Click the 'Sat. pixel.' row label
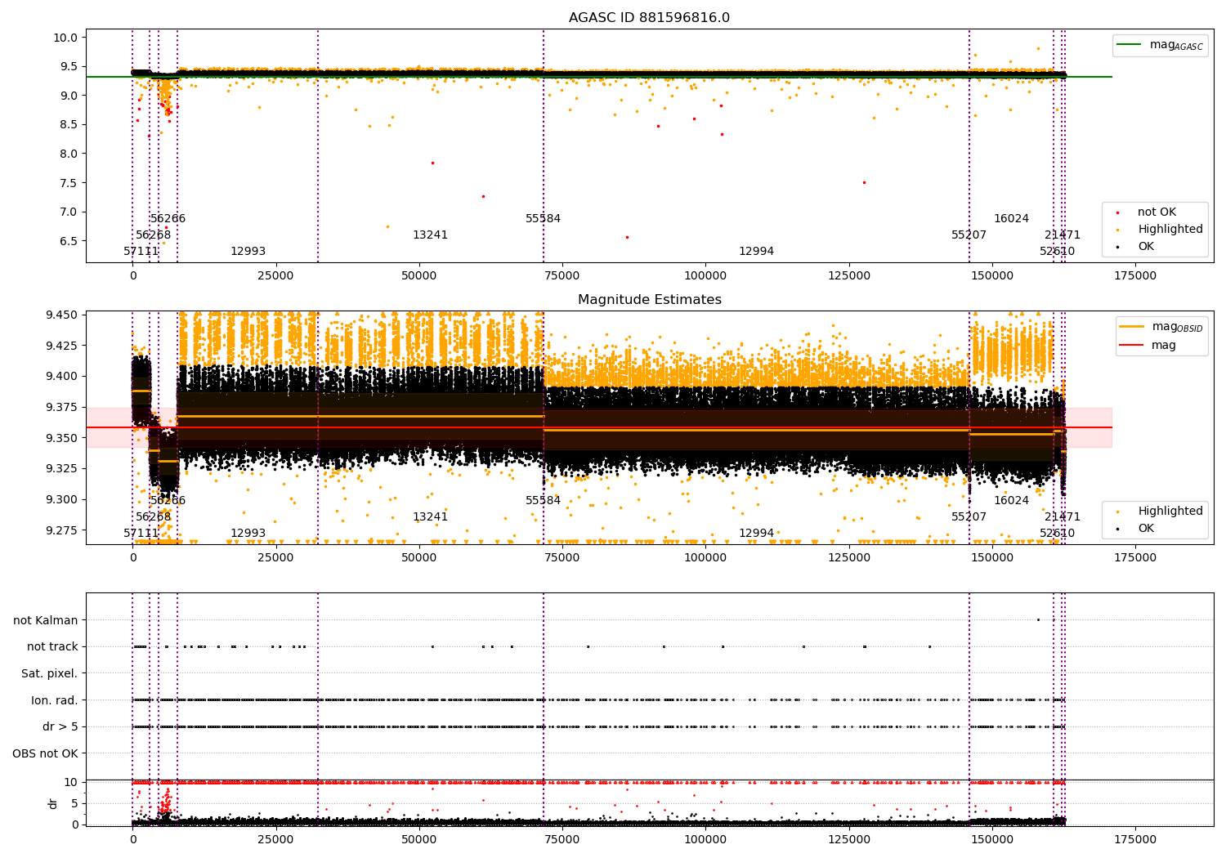1226x858 pixels. click(x=49, y=673)
